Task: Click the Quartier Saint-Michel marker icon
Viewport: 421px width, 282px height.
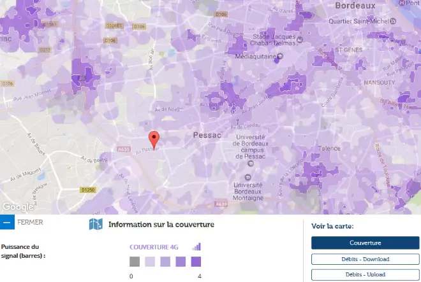Action: [x=393, y=21]
